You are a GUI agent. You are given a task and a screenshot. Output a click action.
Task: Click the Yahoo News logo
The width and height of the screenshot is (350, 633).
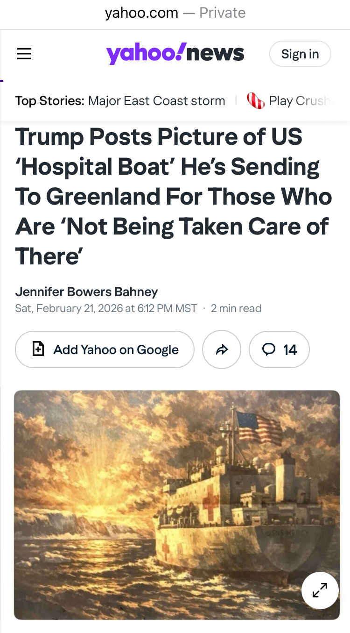click(175, 53)
